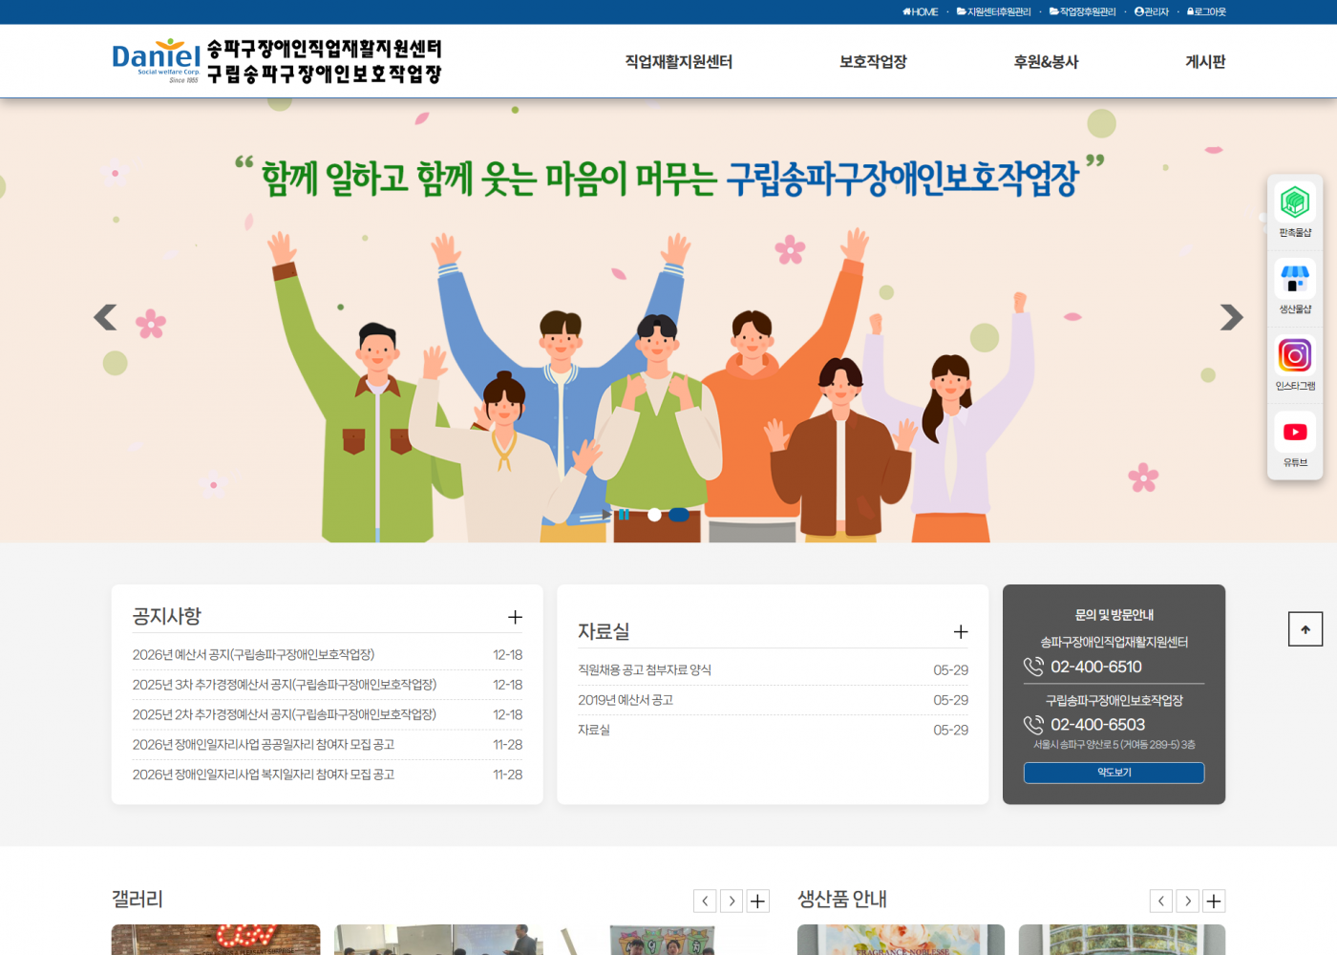This screenshot has height=955, width=1337.
Task: Show next 생산품 안내 item
Action: point(1187,901)
